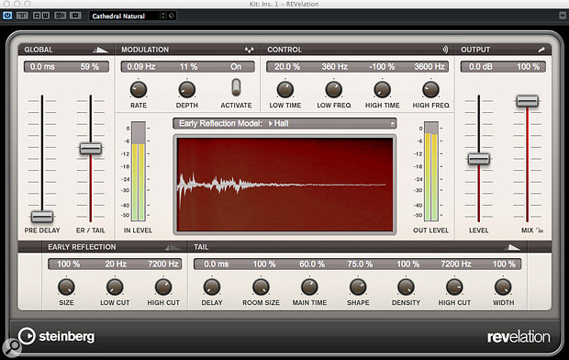
Task: Click the early reflection Low Cut knob
Action: click(x=115, y=287)
